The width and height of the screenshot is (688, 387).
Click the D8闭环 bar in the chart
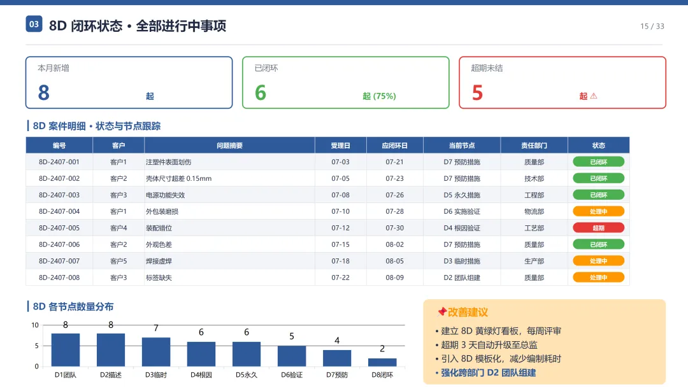[x=382, y=362]
